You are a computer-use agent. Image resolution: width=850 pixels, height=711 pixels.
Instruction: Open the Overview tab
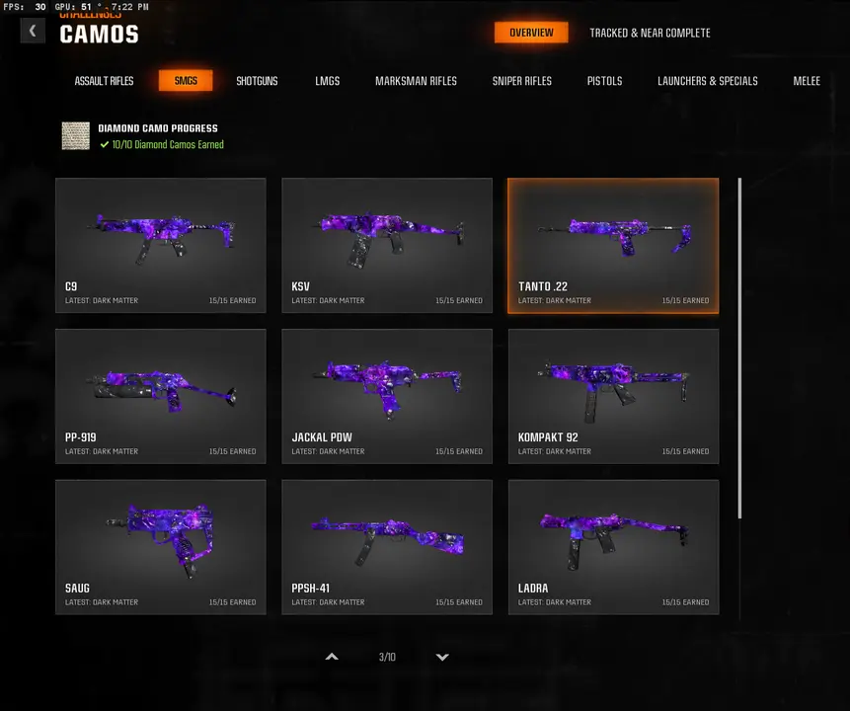coord(531,33)
